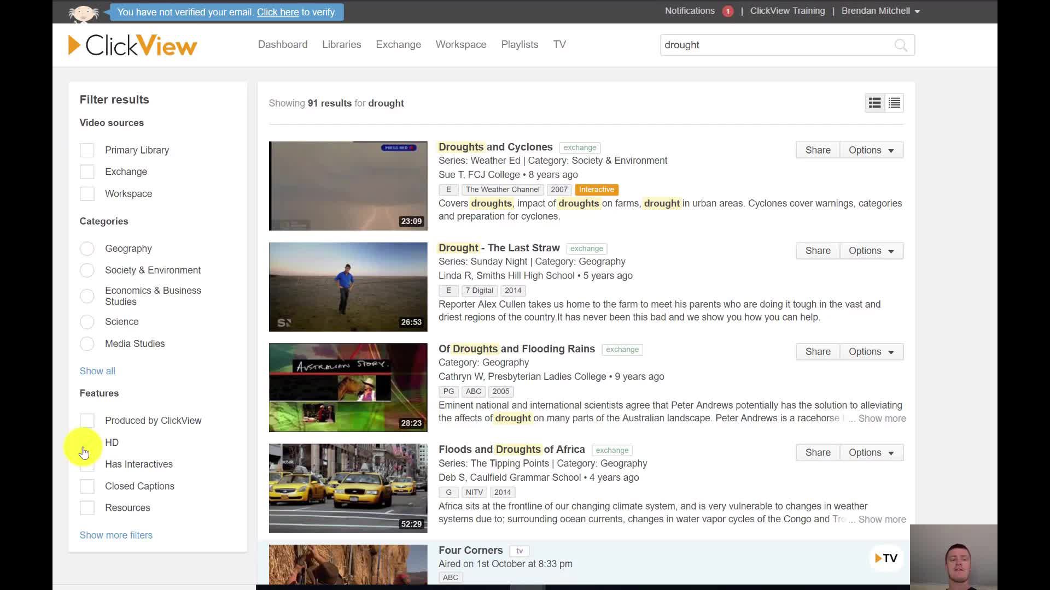Open Of Droughts and Flooding Rains thumbnail

pyautogui.click(x=348, y=387)
